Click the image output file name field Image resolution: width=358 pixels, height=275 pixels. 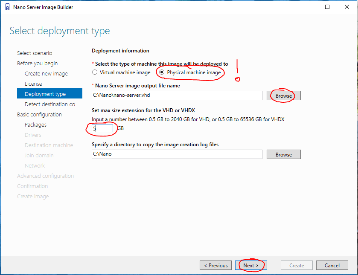pos(177,96)
